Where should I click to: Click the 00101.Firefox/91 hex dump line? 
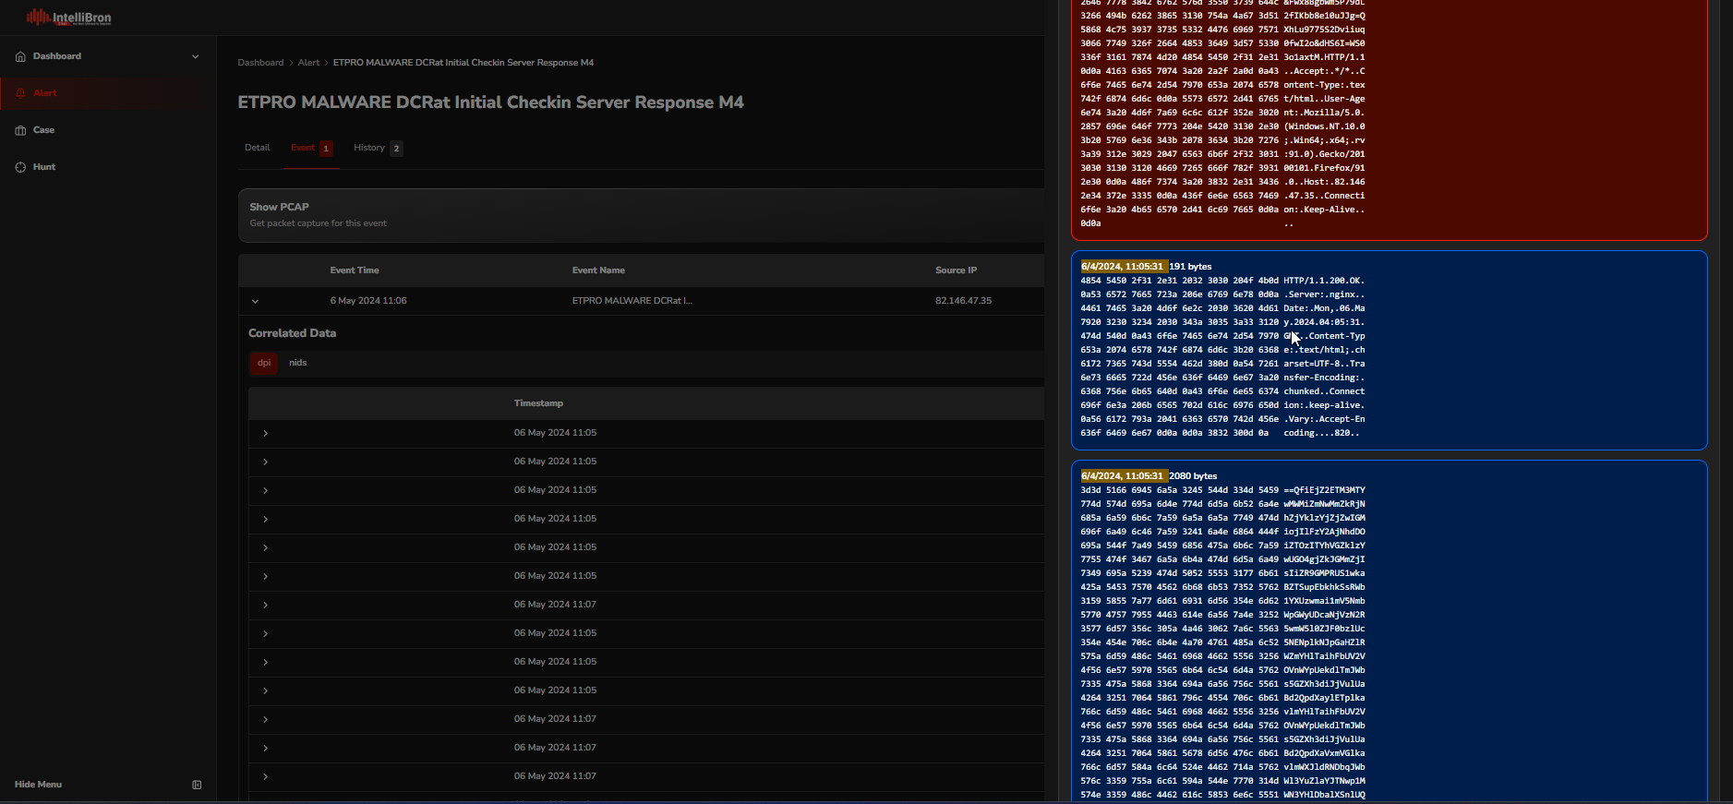[x=1222, y=168]
